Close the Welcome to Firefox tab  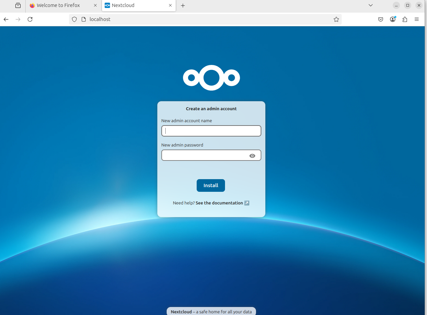(x=95, y=5)
